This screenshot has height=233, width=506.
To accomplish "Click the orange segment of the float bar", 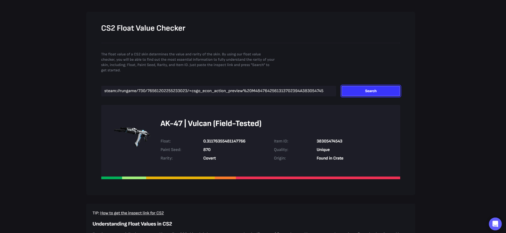I will [x=225, y=178].
